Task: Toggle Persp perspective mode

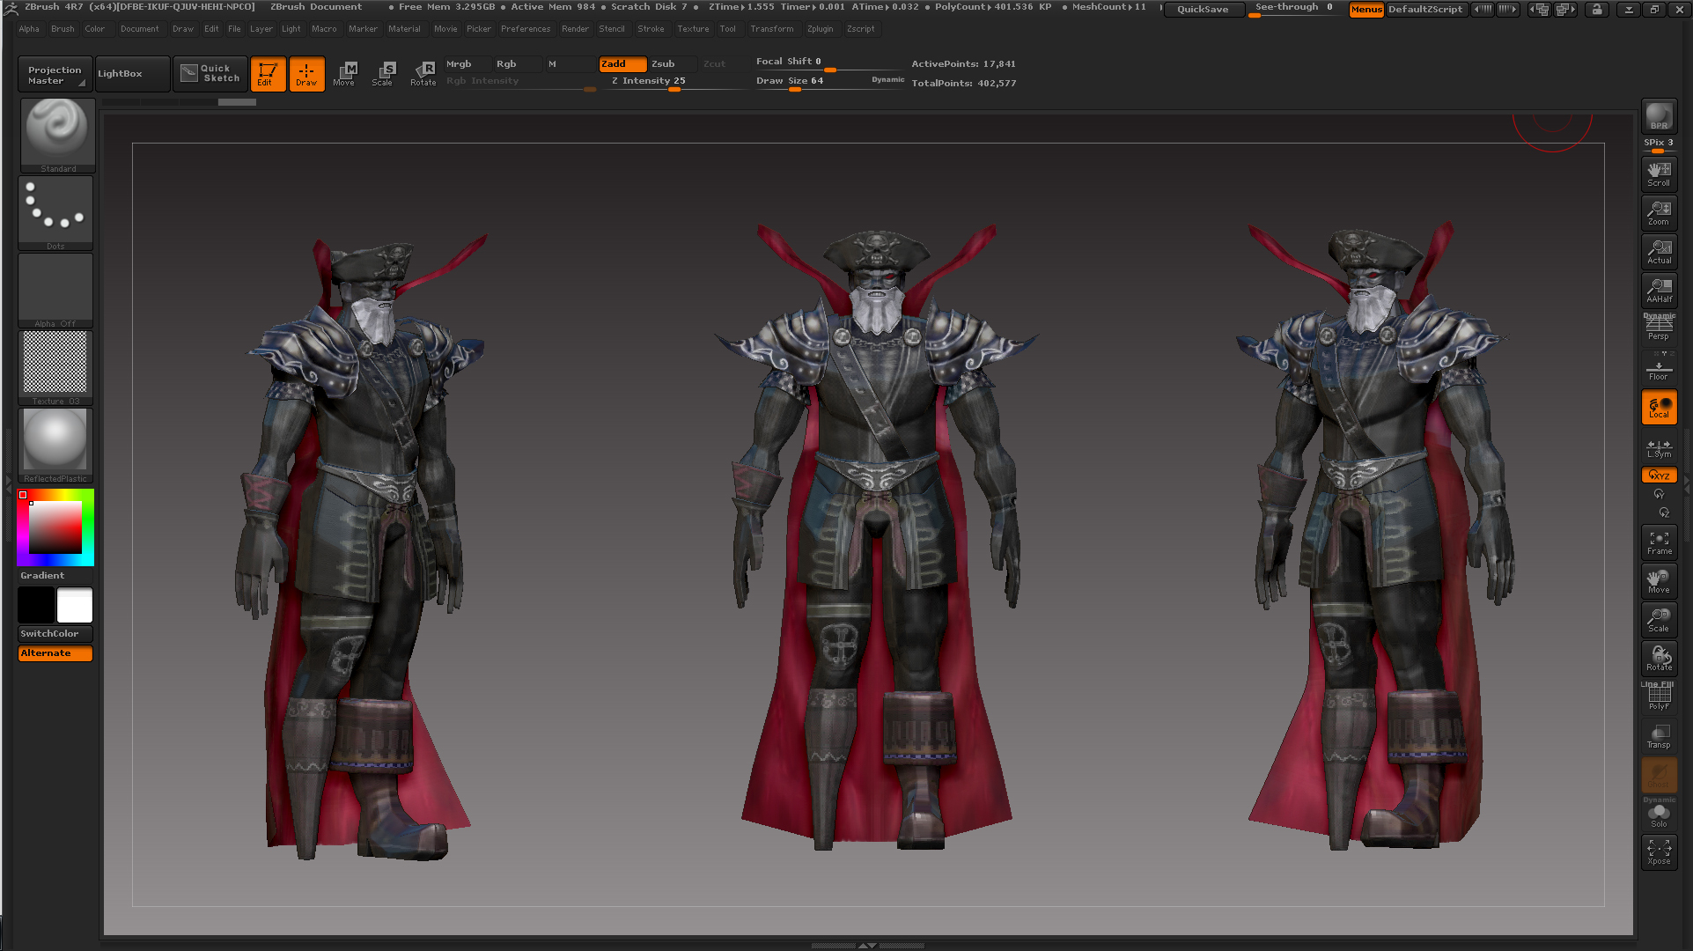Action: (x=1659, y=328)
